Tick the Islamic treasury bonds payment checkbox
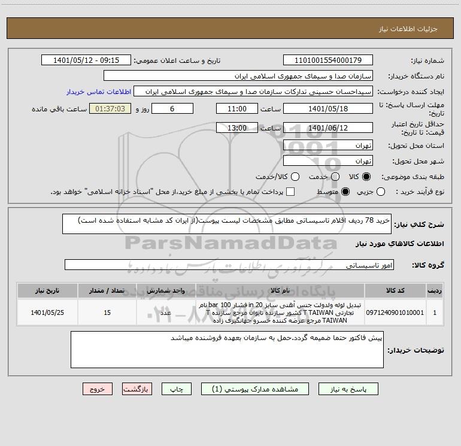 [290, 192]
